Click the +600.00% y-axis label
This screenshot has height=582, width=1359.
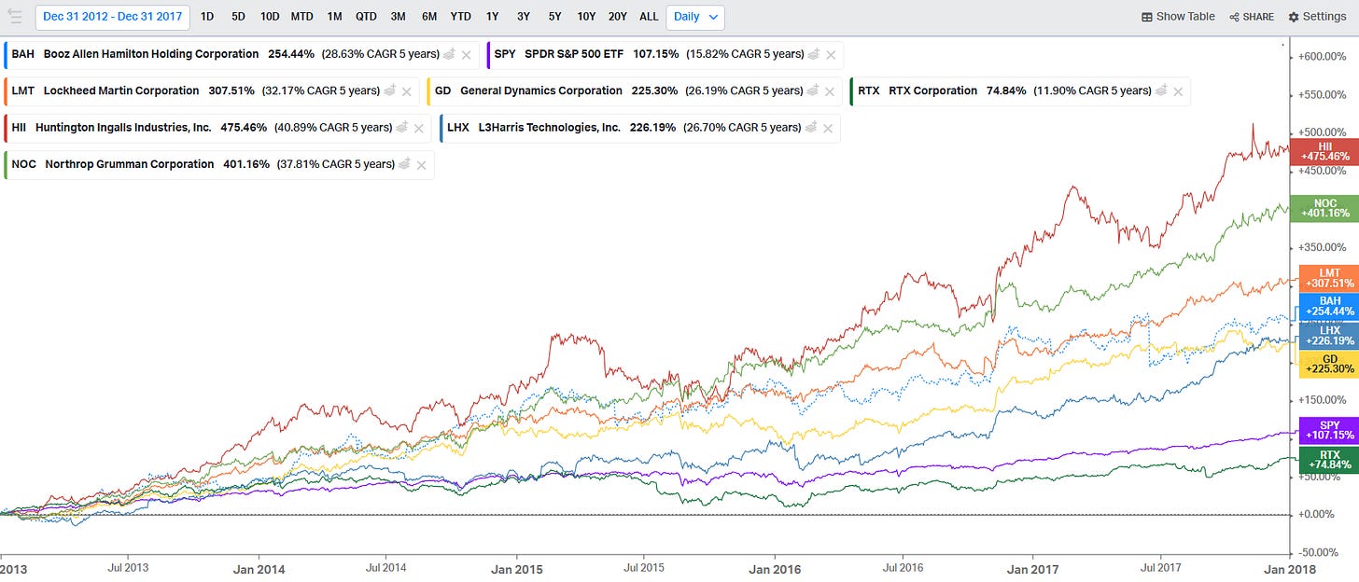pos(1323,57)
